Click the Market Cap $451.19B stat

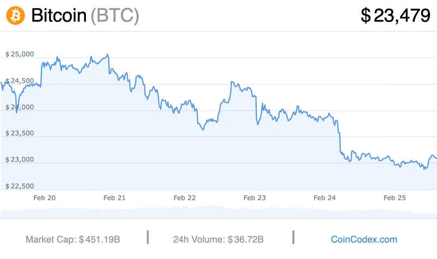click(x=73, y=239)
